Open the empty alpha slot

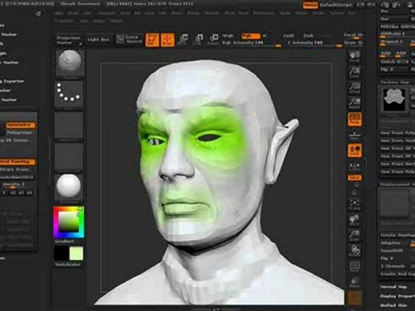[x=69, y=125]
